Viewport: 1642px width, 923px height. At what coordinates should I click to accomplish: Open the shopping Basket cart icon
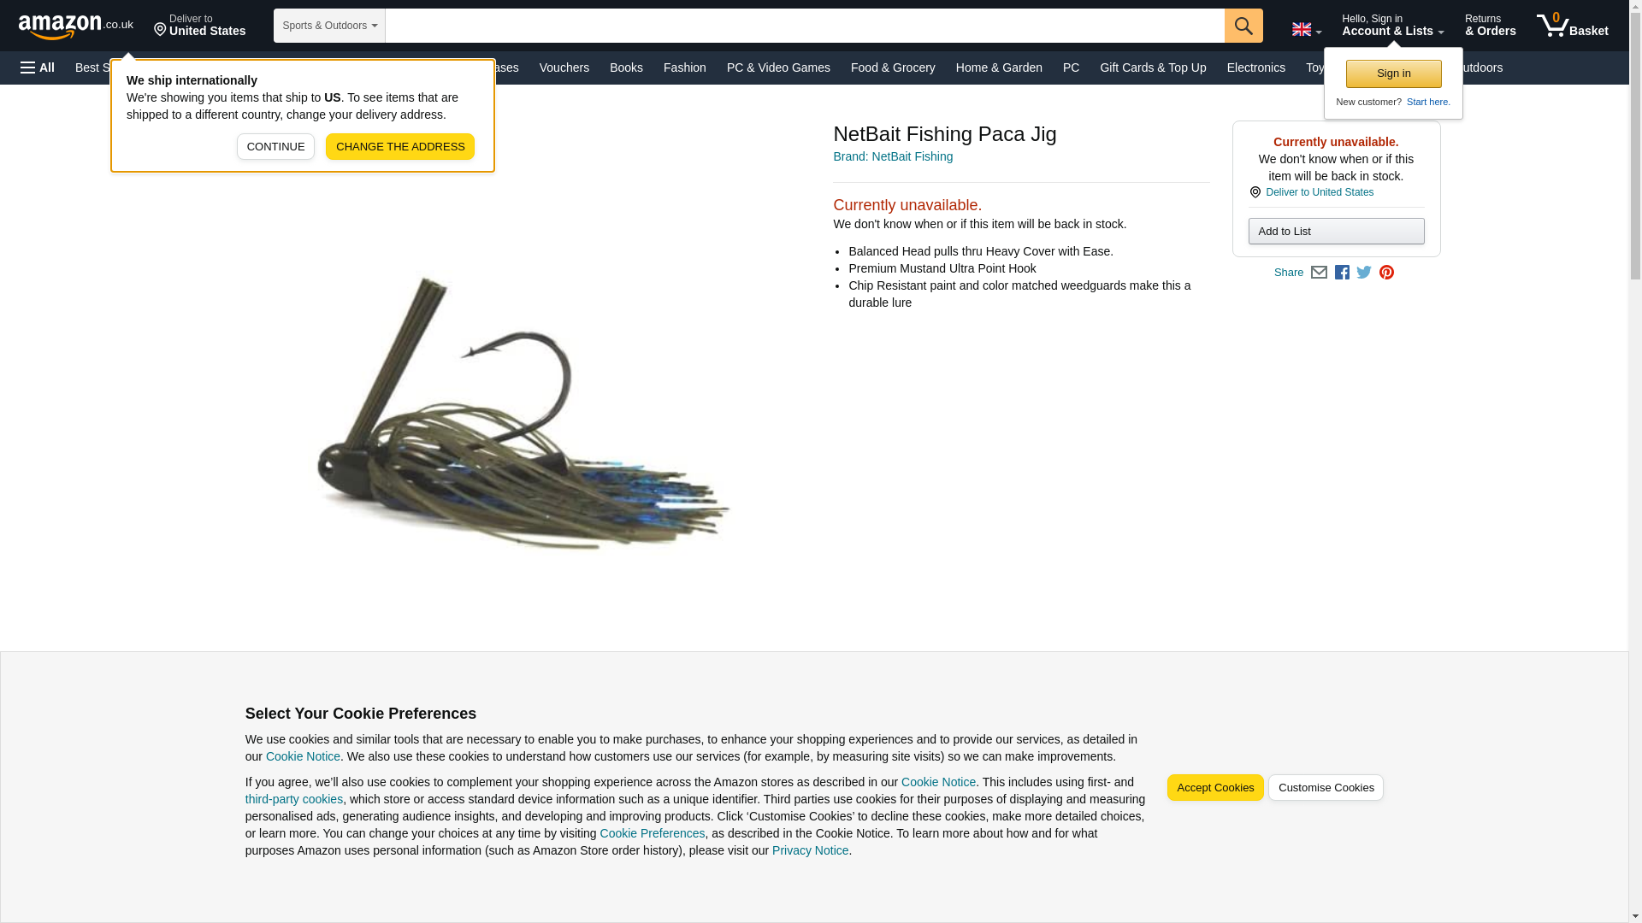(x=1572, y=26)
